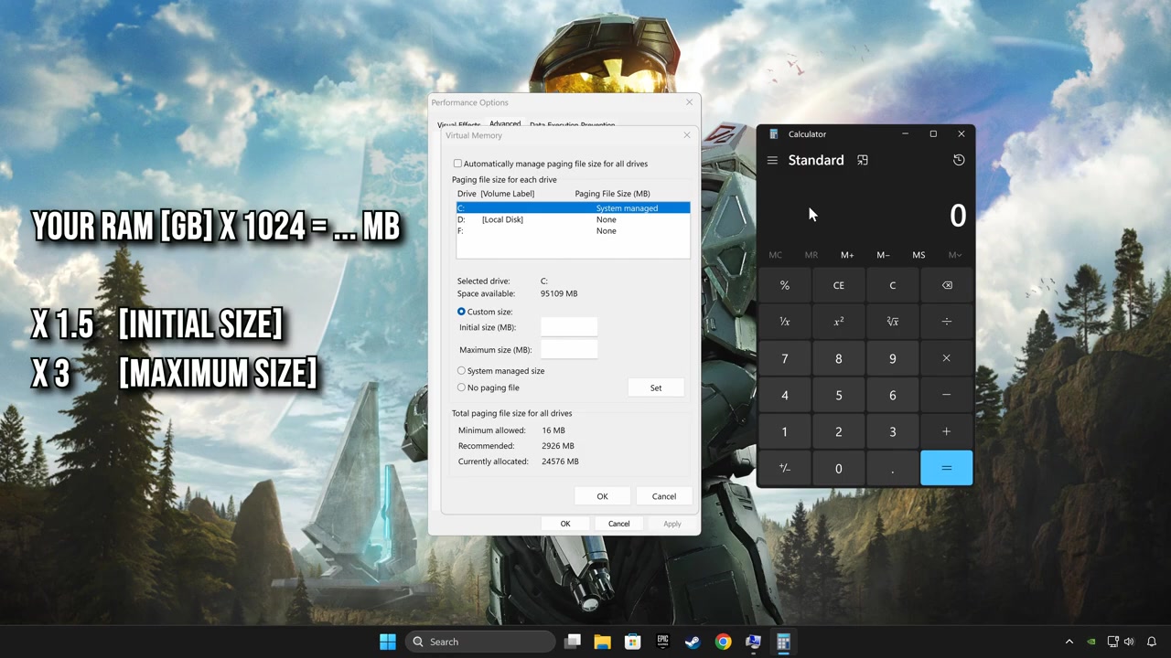
Task: Click into Maximum size (MB) field
Action: [x=569, y=350]
